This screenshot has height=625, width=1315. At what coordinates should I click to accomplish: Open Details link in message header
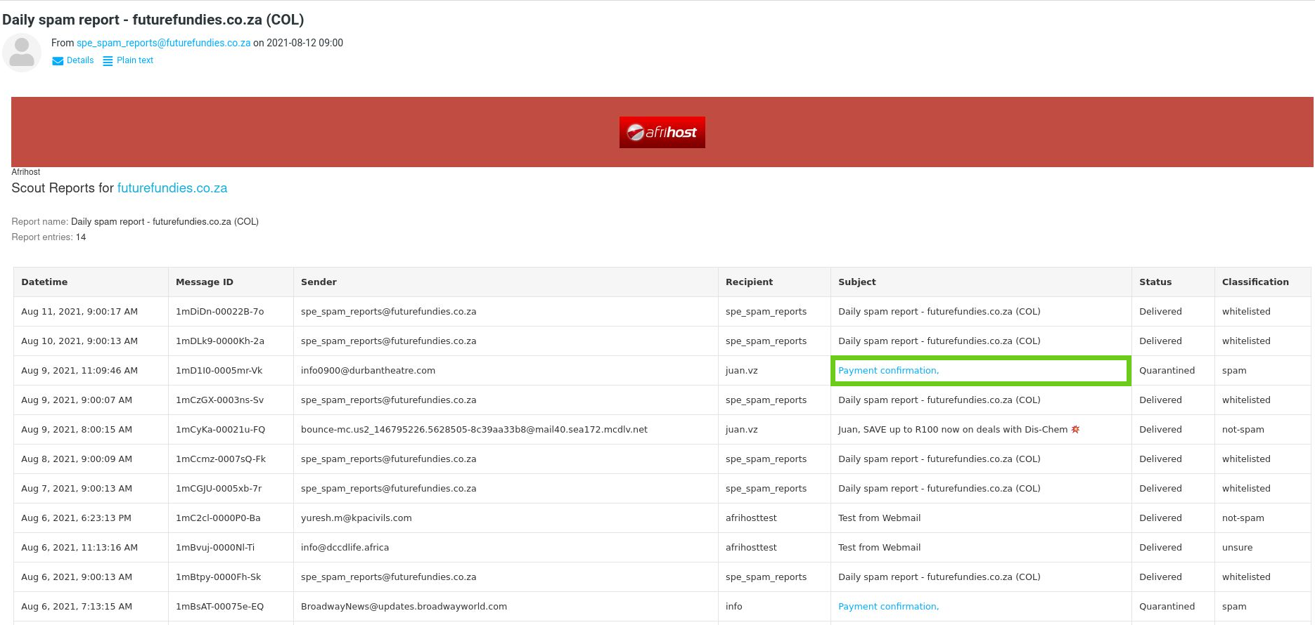click(79, 60)
